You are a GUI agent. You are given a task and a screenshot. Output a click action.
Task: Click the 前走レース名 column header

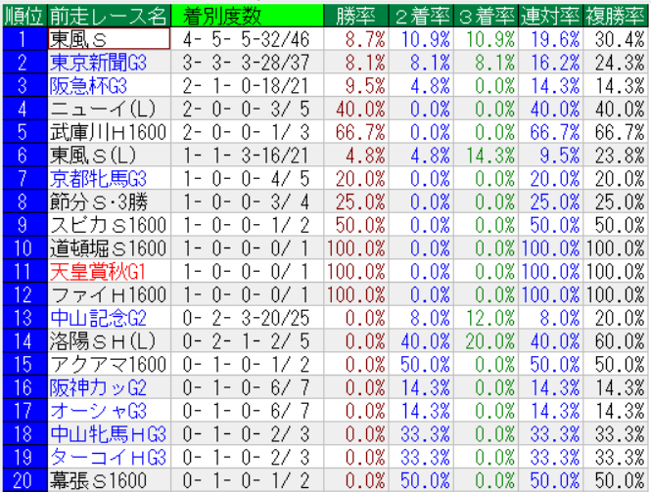coord(109,16)
